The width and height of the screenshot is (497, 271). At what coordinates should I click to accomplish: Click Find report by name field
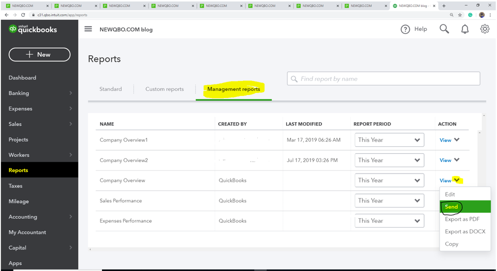tap(384, 79)
